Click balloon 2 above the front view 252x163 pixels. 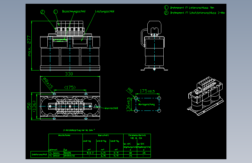coord(42,12)
